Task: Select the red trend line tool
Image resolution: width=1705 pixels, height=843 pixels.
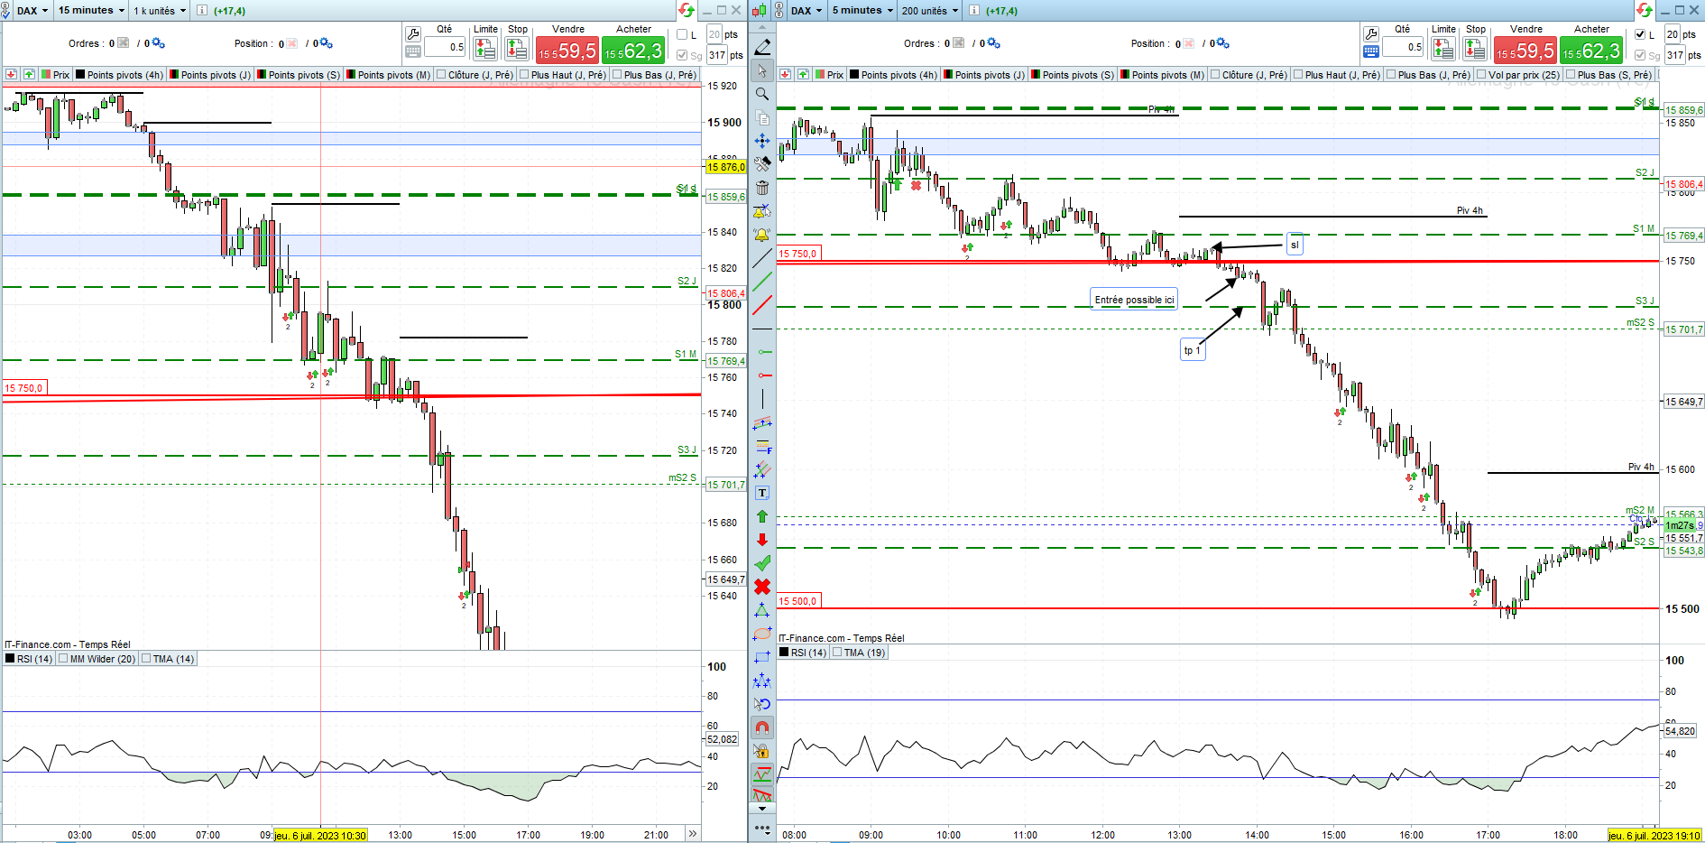Action: pos(762,305)
